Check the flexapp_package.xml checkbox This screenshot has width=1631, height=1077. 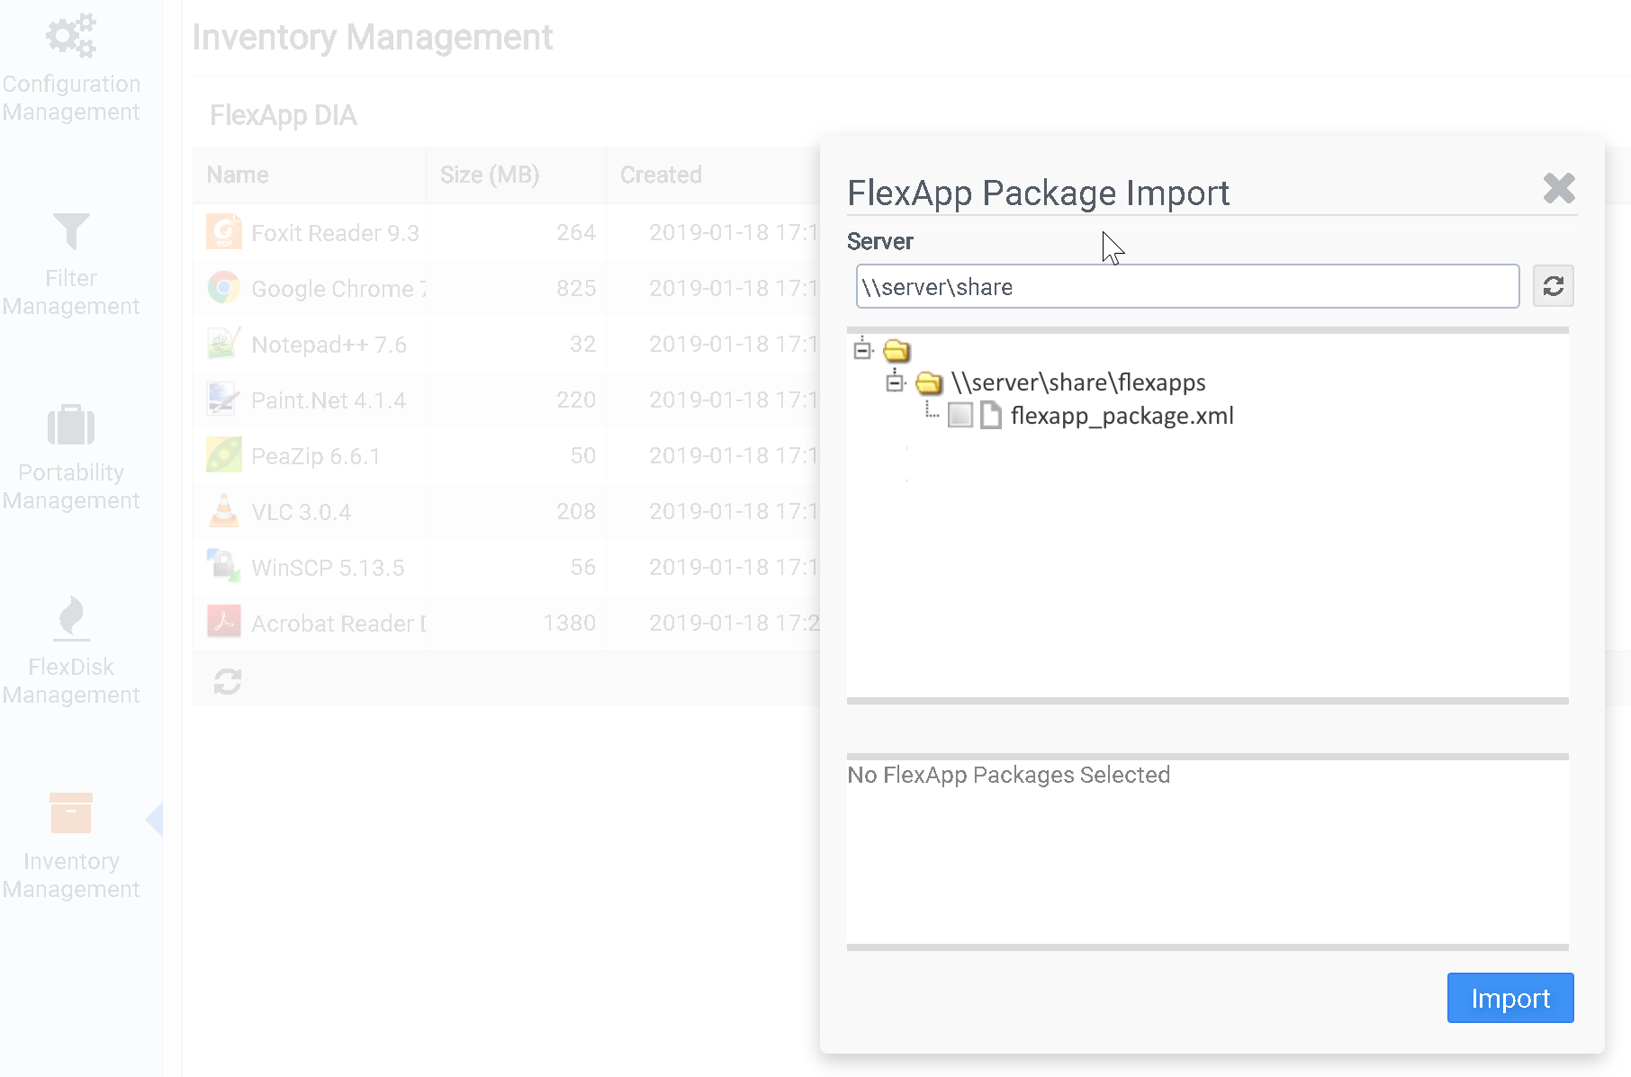click(960, 415)
